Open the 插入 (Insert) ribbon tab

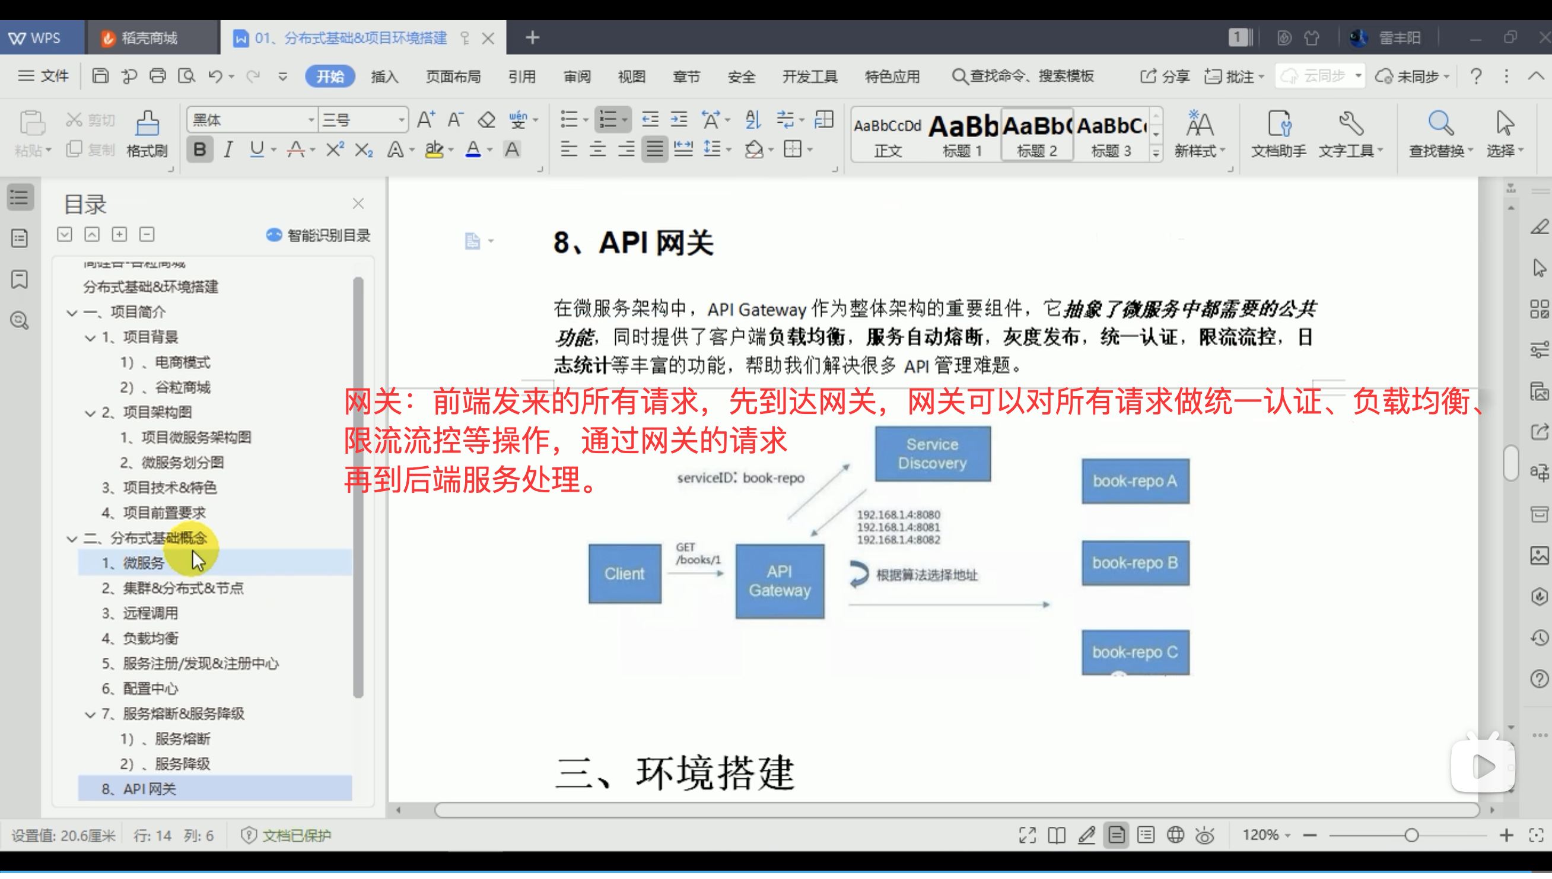(x=384, y=77)
